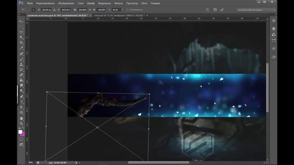This screenshot has width=294, height=165.
Task: Open the Просмотр menu
Action: (x=132, y=3)
